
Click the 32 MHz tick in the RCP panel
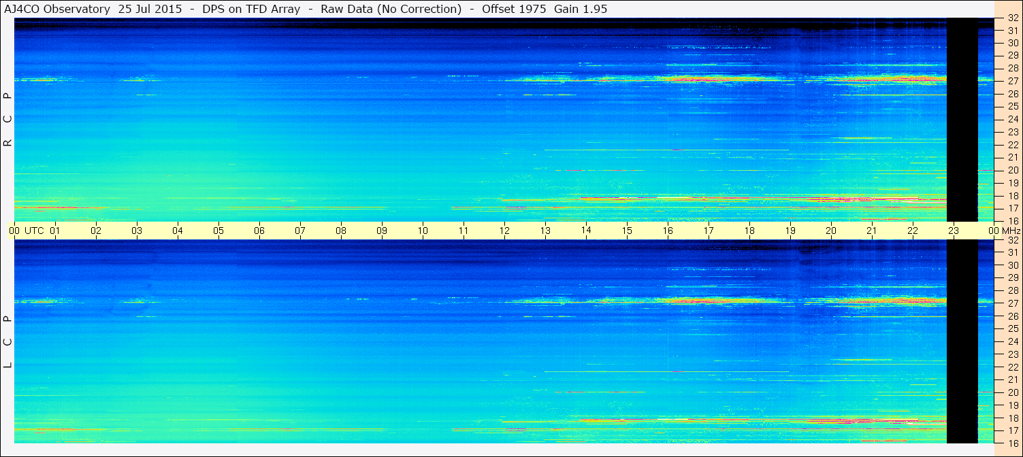pos(1013,18)
